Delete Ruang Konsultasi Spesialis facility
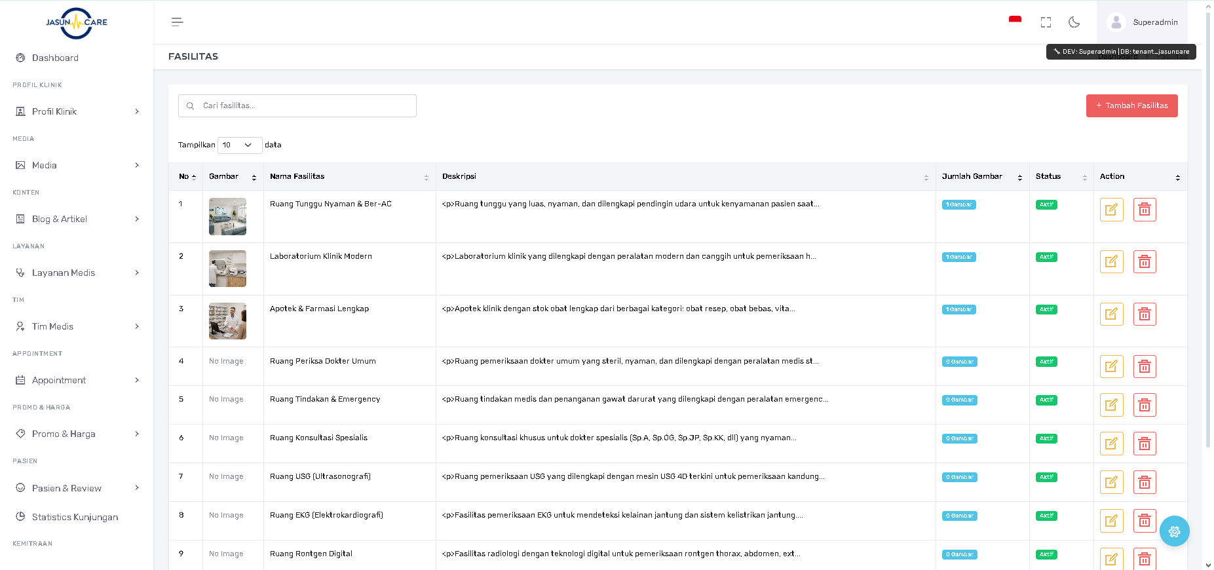The height and width of the screenshot is (570, 1214). point(1145,444)
